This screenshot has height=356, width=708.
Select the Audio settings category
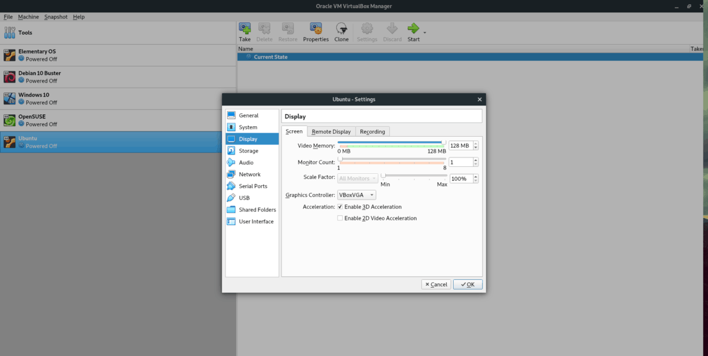[x=246, y=163]
